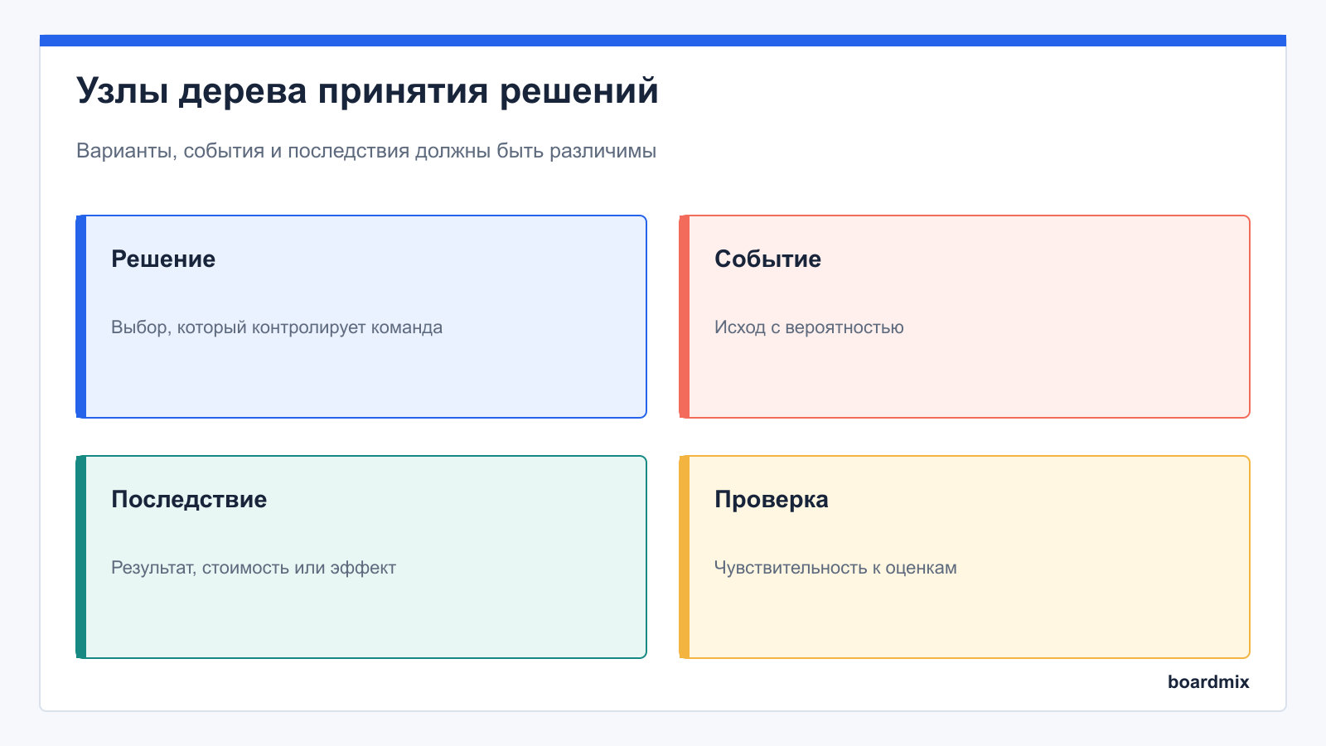Image resolution: width=1326 pixels, height=746 pixels.
Task: Click the 'Последствие' card heading
Action: (189, 499)
